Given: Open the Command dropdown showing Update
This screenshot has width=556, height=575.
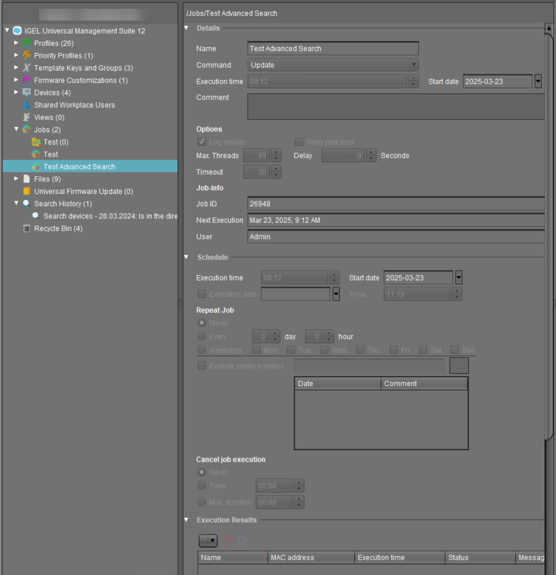Looking at the screenshot, I should [414, 65].
